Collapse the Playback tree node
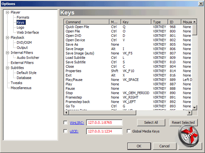This screenshot has height=153, width=205. pos(7,38)
